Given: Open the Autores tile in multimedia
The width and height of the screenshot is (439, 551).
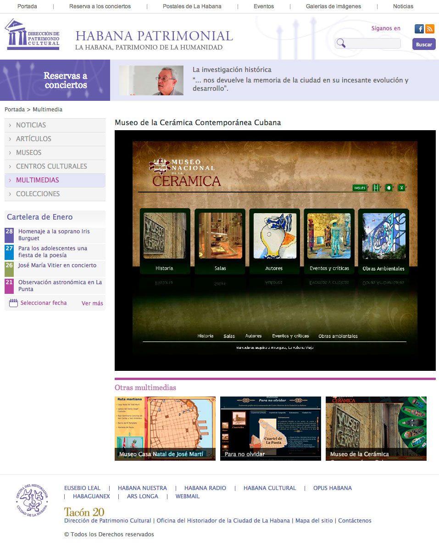Looking at the screenshot, I should tap(274, 241).
